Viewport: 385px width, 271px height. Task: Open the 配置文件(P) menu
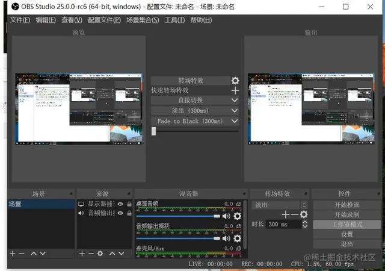point(104,20)
